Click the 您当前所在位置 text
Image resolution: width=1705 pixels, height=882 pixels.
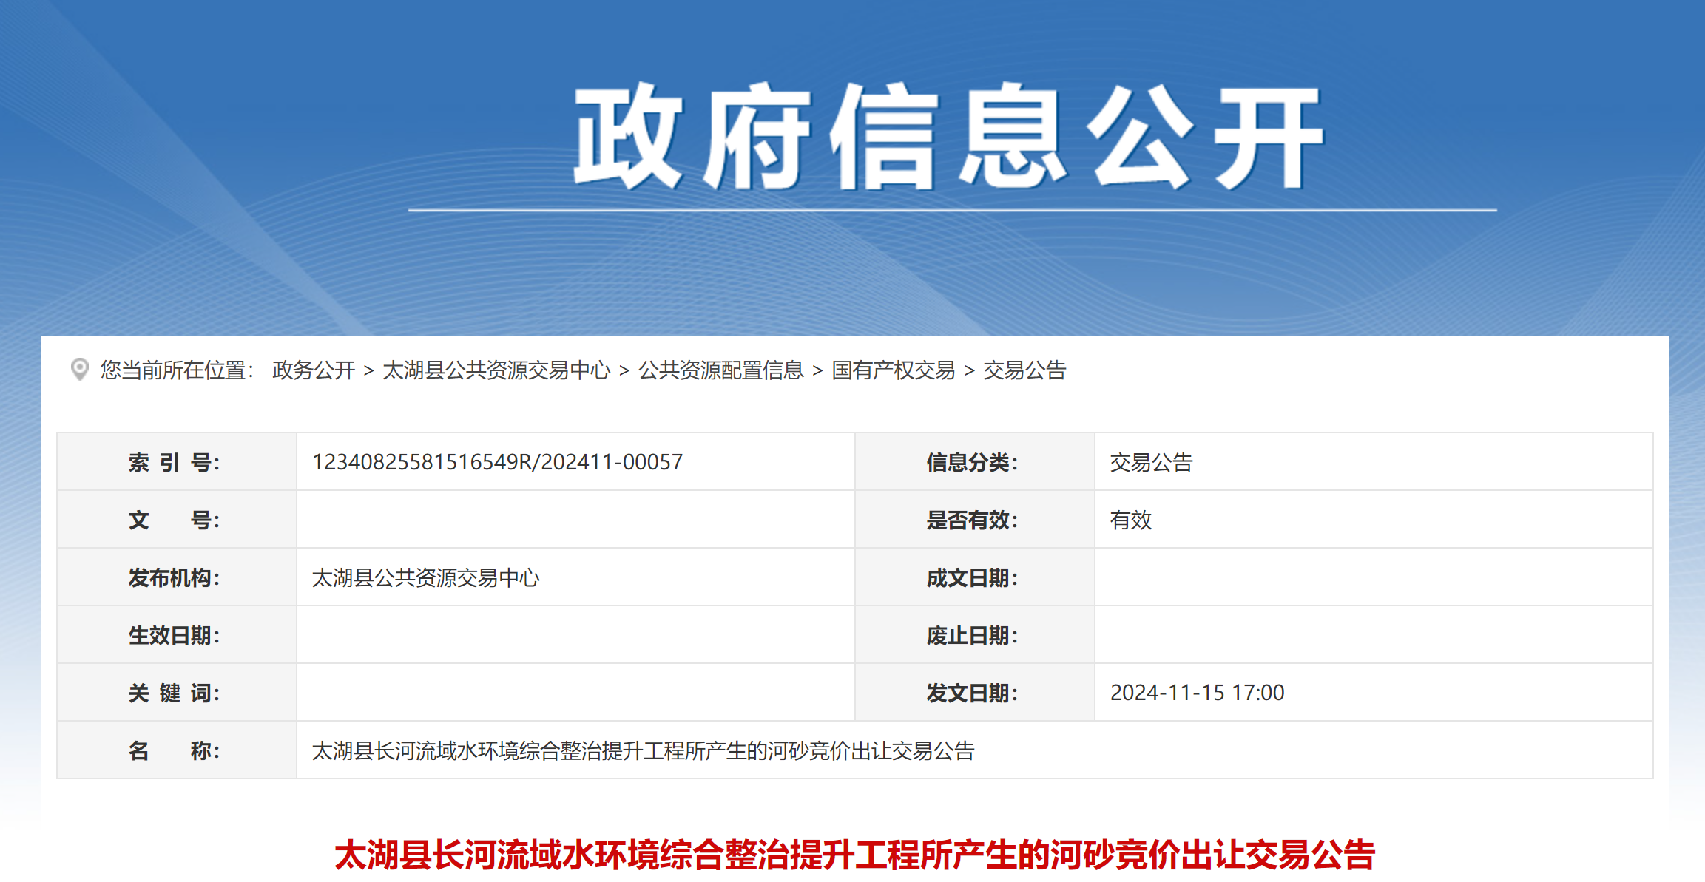178,370
